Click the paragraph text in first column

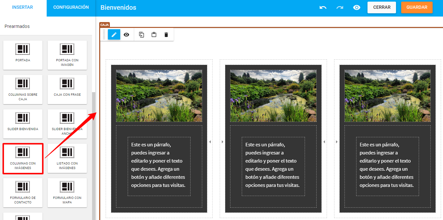point(159,165)
